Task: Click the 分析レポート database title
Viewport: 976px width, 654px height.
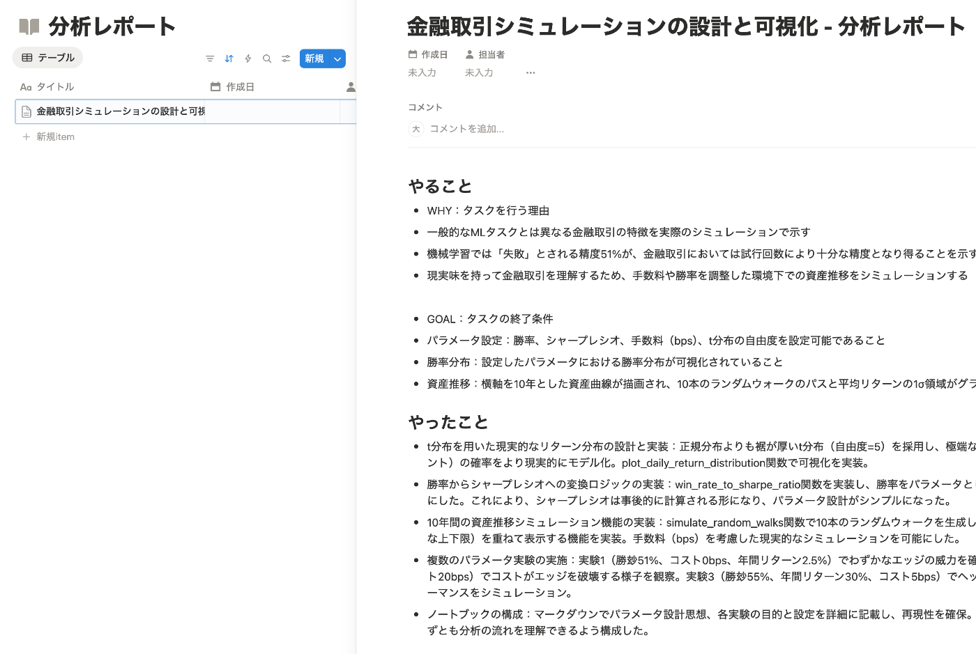Action: coord(112,26)
